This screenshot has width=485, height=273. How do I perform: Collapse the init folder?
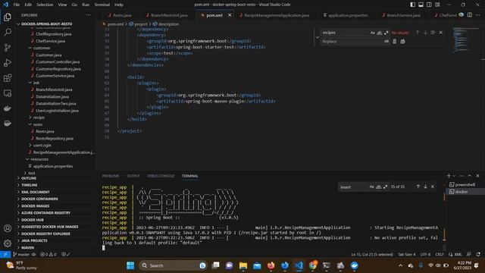[33, 83]
